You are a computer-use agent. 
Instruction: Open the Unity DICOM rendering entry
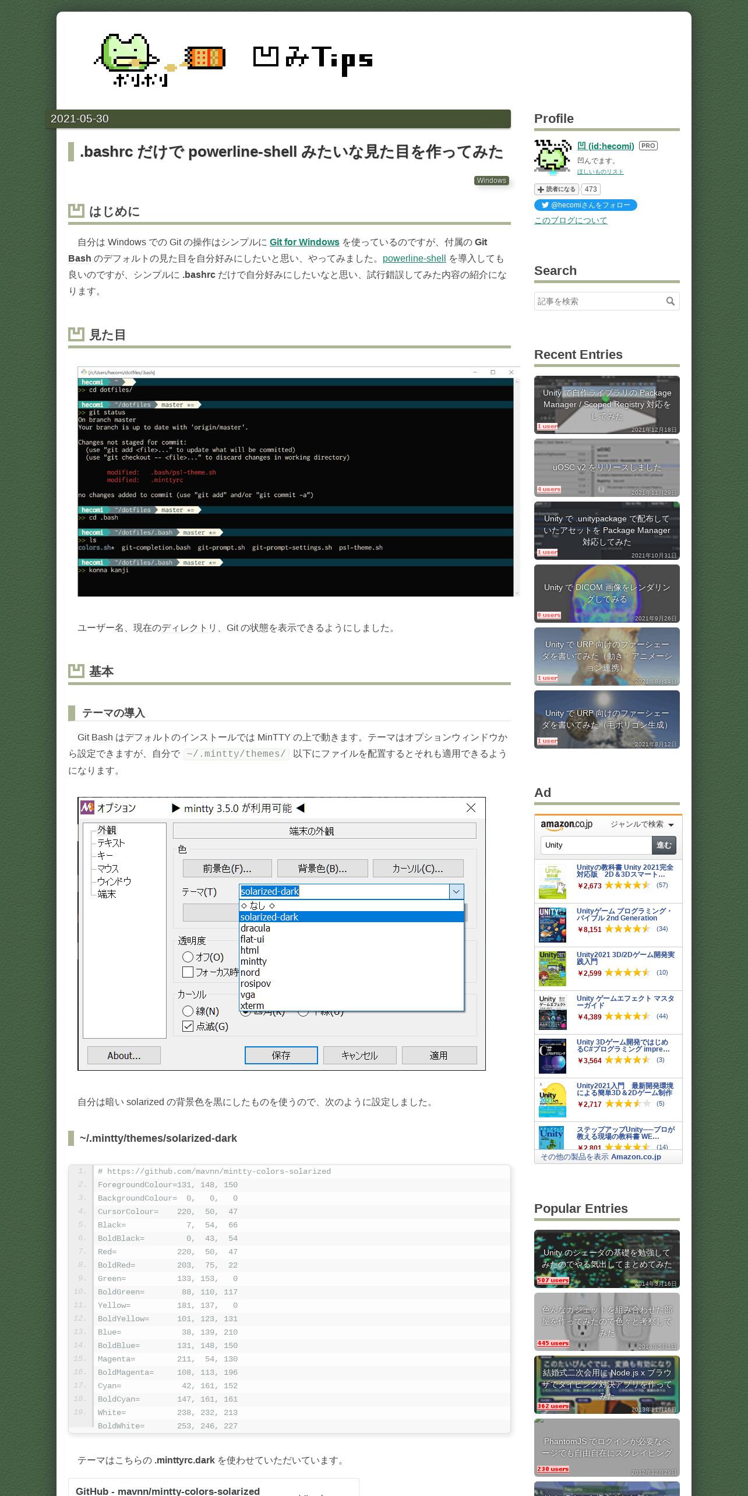[606, 594]
